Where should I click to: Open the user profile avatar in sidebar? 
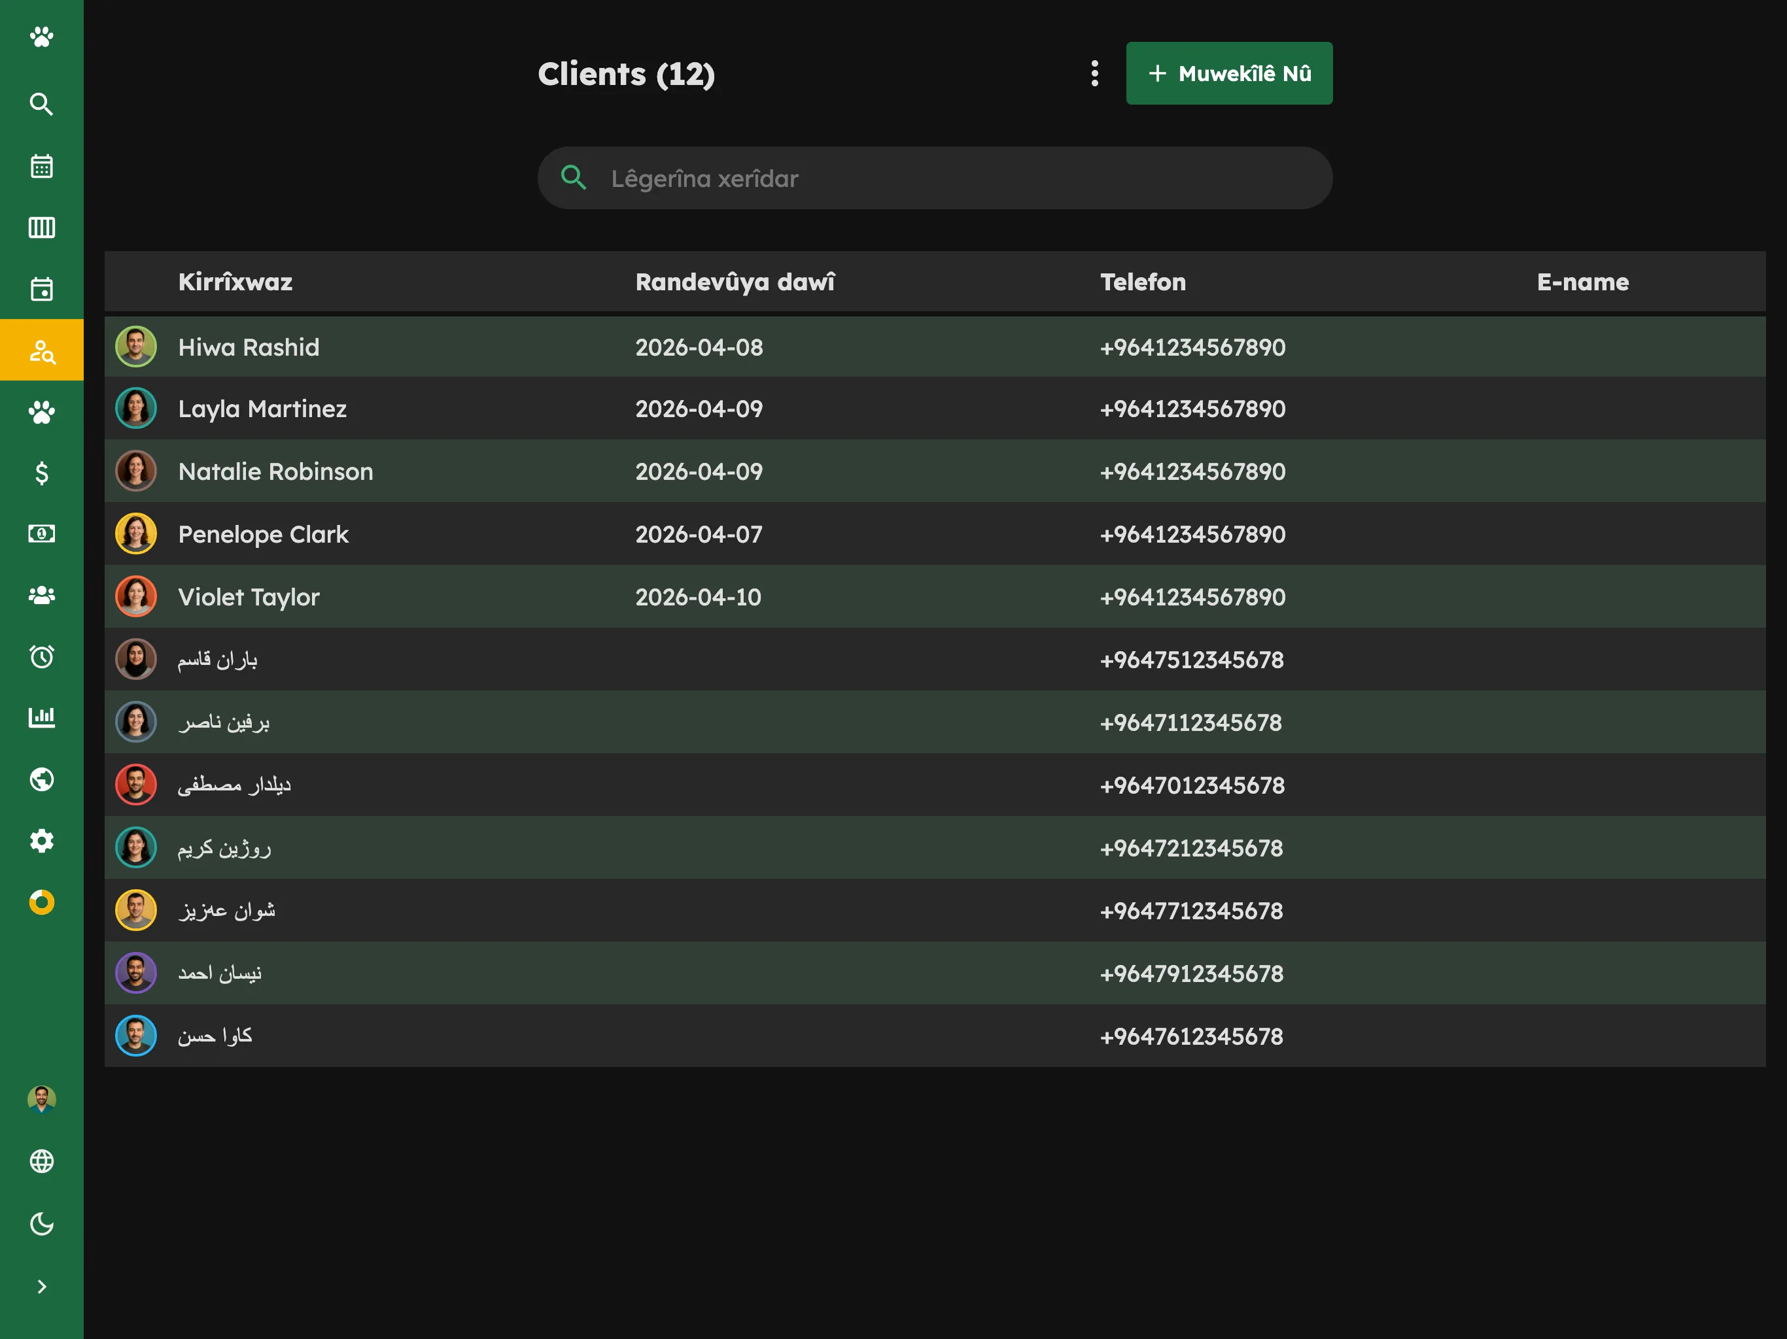coord(41,1100)
